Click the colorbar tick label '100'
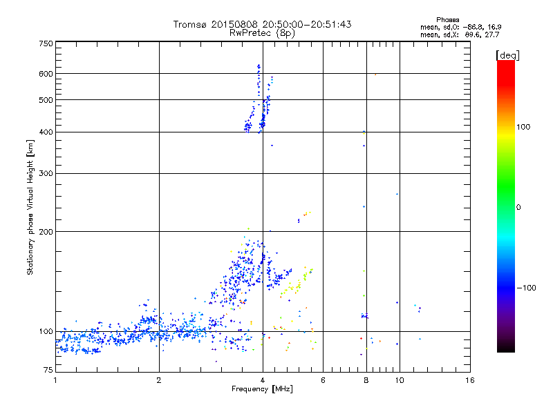Viewport: 553px width, 414px height. [523, 127]
